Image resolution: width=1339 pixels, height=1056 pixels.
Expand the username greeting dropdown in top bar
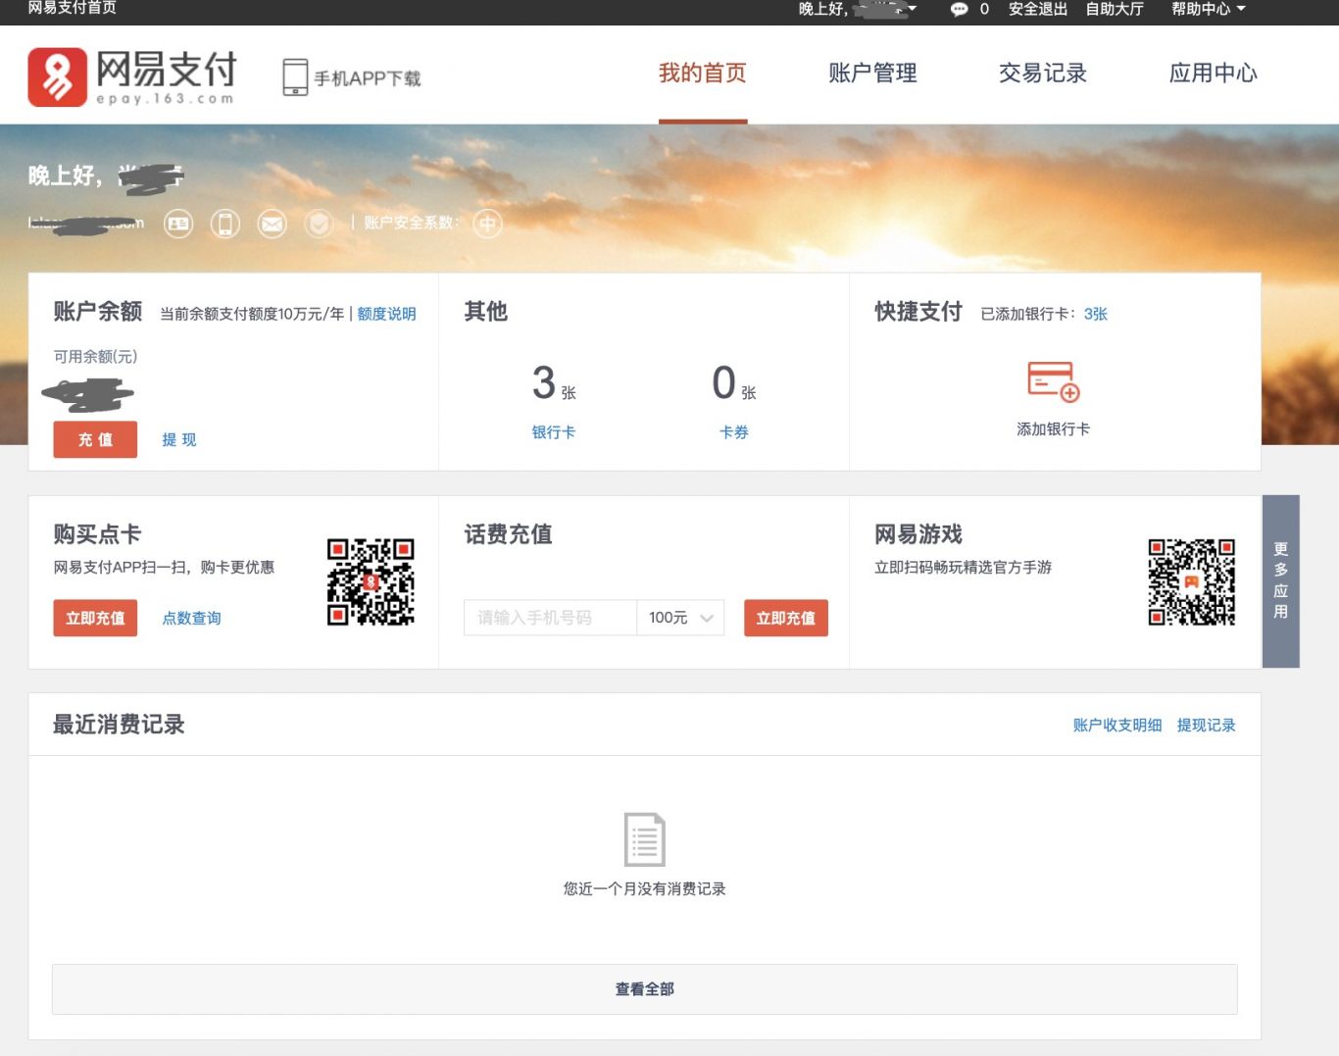coord(858,9)
